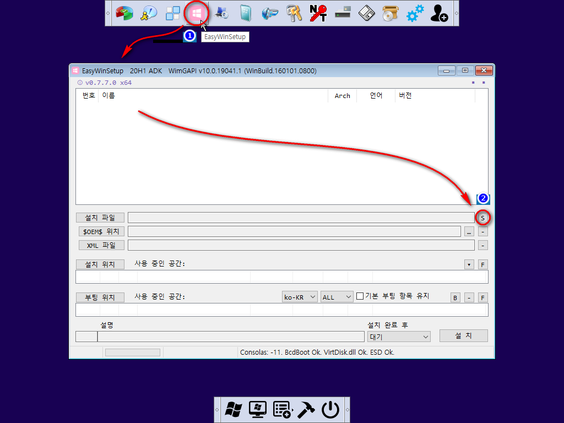Click the 부팅 위치 button

tap(100, 297)
